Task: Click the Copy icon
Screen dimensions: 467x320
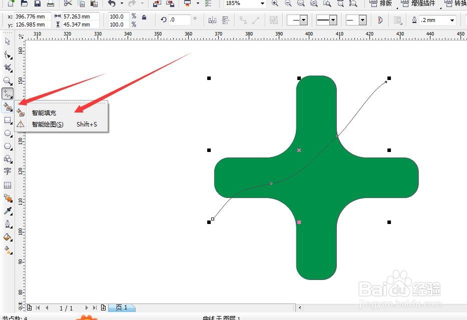Action: 81,3
